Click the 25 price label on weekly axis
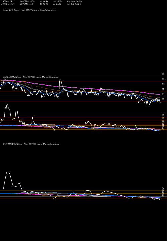 click(163, 115)
